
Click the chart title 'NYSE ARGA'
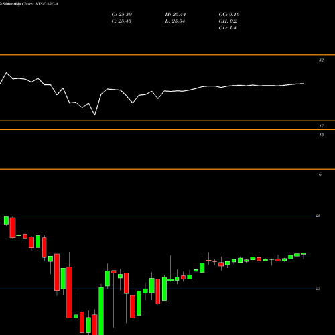pyautogui.click(x=46, y=4)
